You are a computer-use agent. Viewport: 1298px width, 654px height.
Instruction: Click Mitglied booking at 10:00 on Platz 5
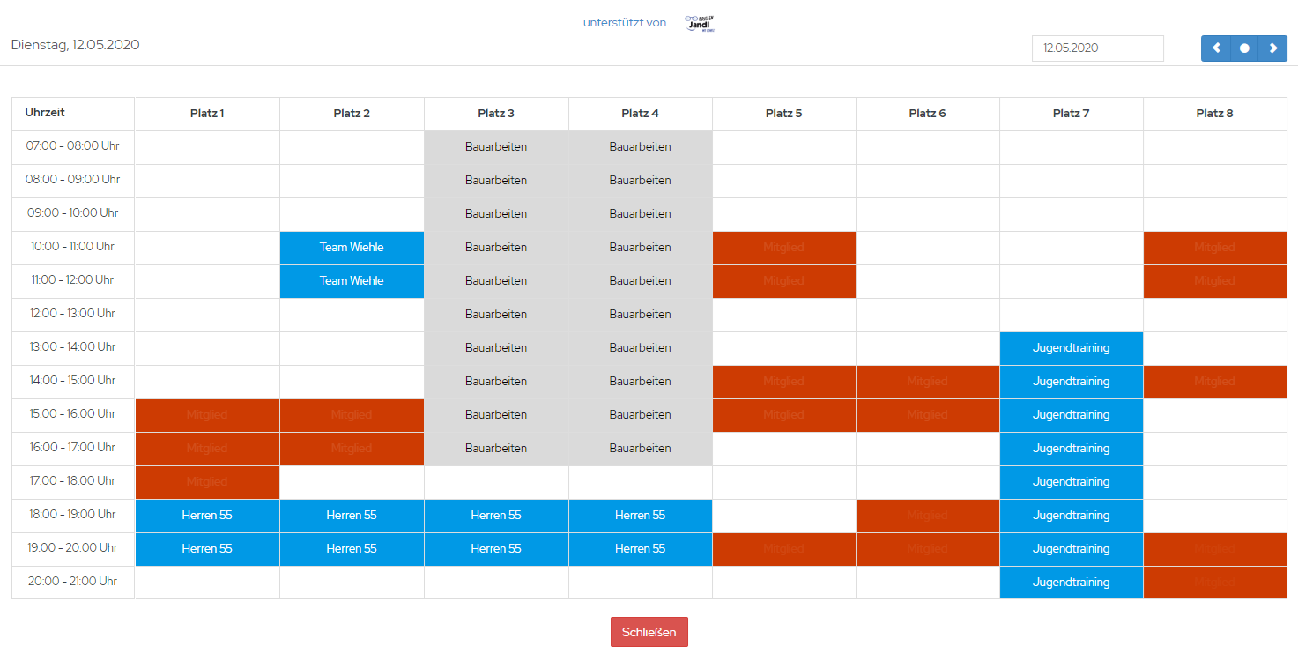click(x=783, y=248)
